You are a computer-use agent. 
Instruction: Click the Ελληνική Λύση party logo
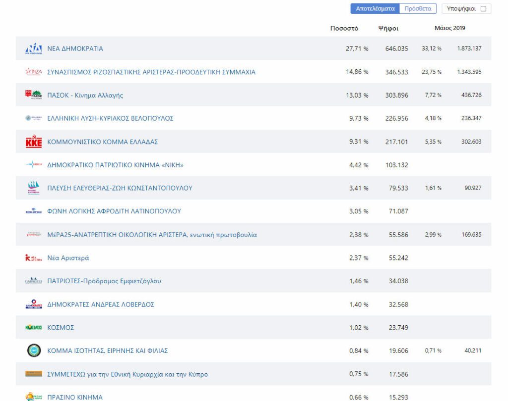34,118
